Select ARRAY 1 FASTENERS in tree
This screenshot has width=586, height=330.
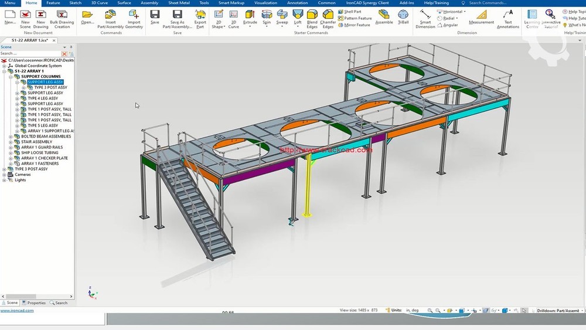(40, 164)
